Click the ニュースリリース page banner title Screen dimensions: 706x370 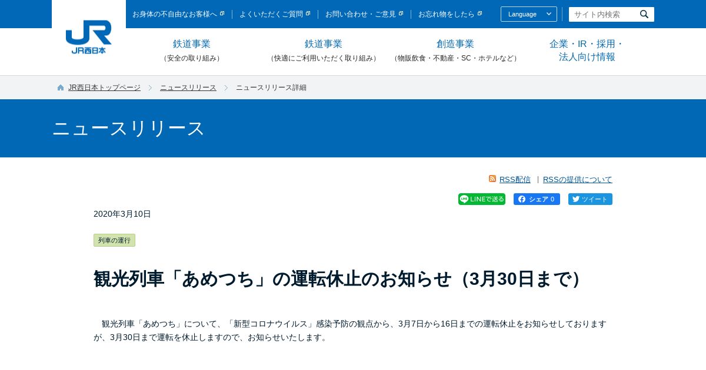pyautogui.click(x=128, y=128)
